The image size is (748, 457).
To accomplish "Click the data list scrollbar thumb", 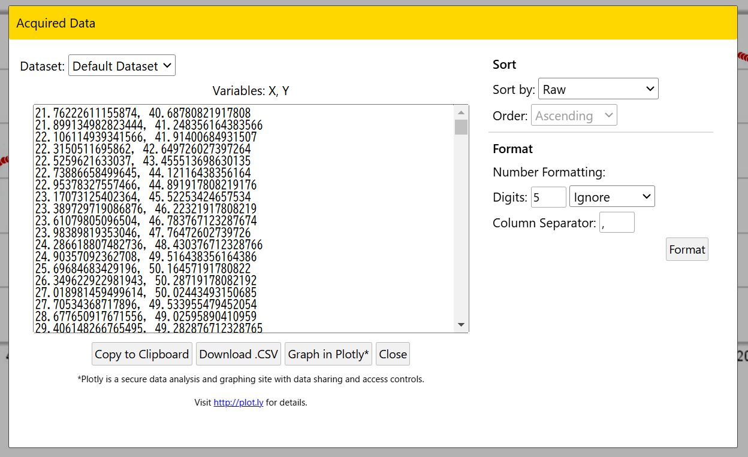I will [461, 127].
